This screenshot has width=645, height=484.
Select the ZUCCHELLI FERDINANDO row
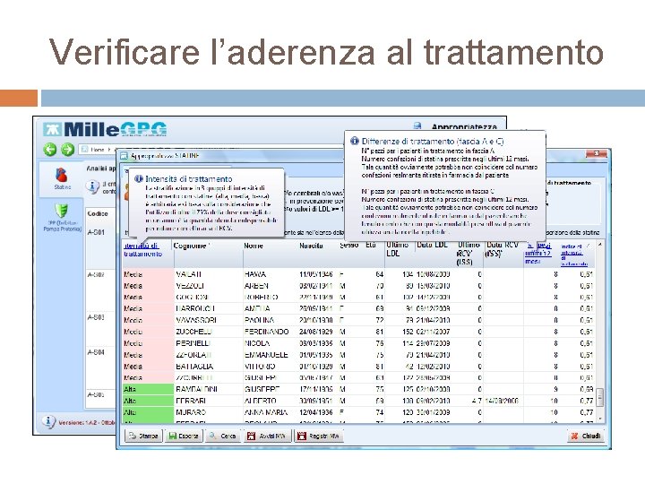[x=358, y=332]
